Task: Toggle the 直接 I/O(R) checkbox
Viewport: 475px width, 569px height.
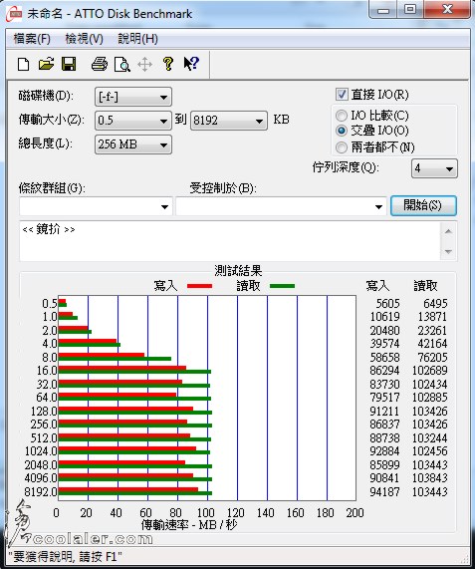Action: [342, 95]
